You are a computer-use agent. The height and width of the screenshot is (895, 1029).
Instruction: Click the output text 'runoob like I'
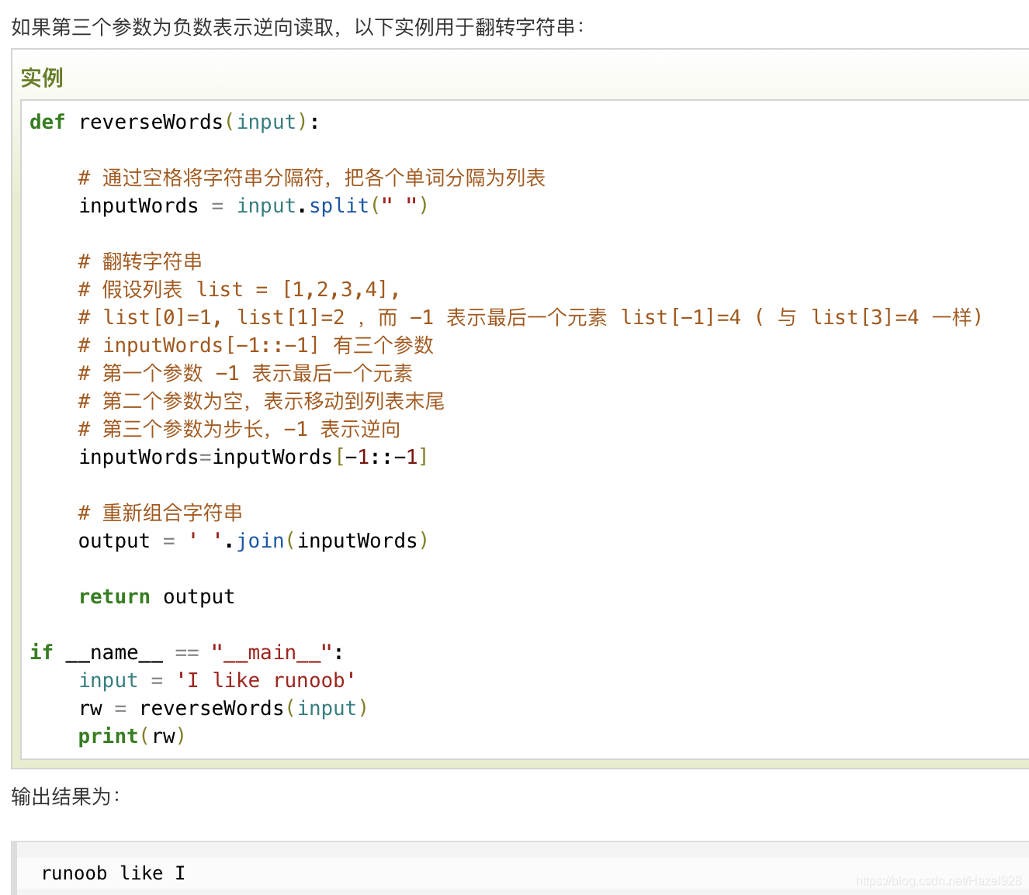pyautogui.click(x=113, y=873)
